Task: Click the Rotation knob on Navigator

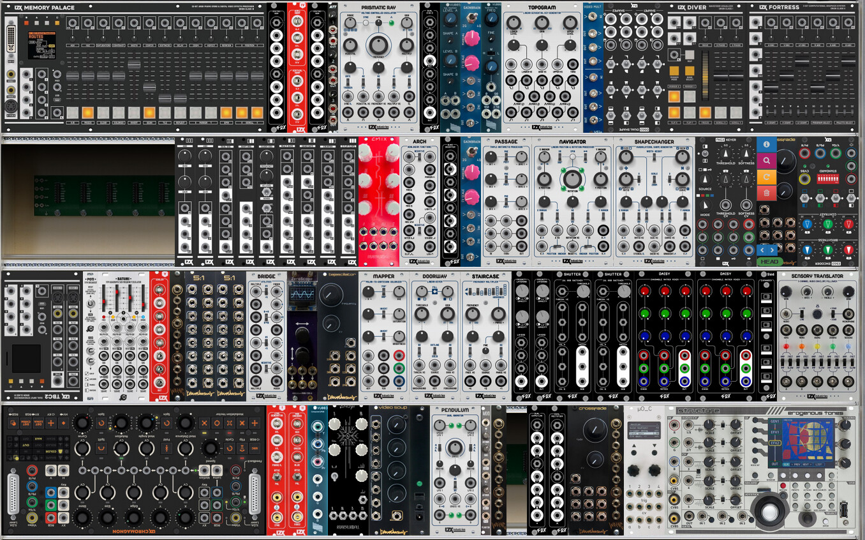Action: tap(572, 179)
